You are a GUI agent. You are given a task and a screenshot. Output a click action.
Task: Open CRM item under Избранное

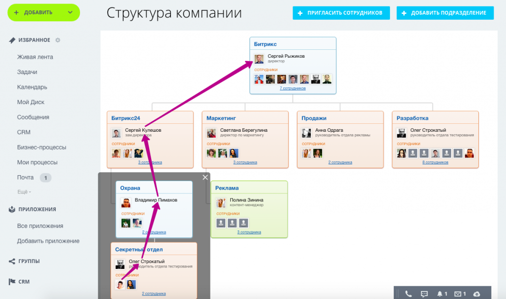coord(24,132)
